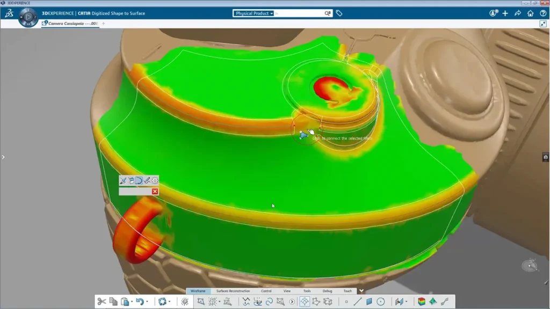The image size is (550, 309).
Task: Open the Control tab
Action: point(266,291)
